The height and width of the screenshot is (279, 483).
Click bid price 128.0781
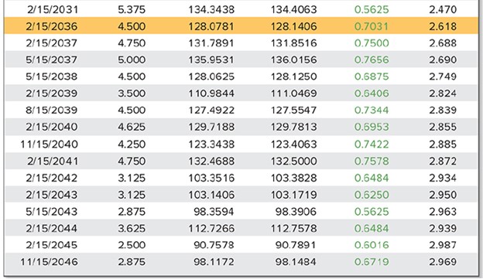(211, 26)
